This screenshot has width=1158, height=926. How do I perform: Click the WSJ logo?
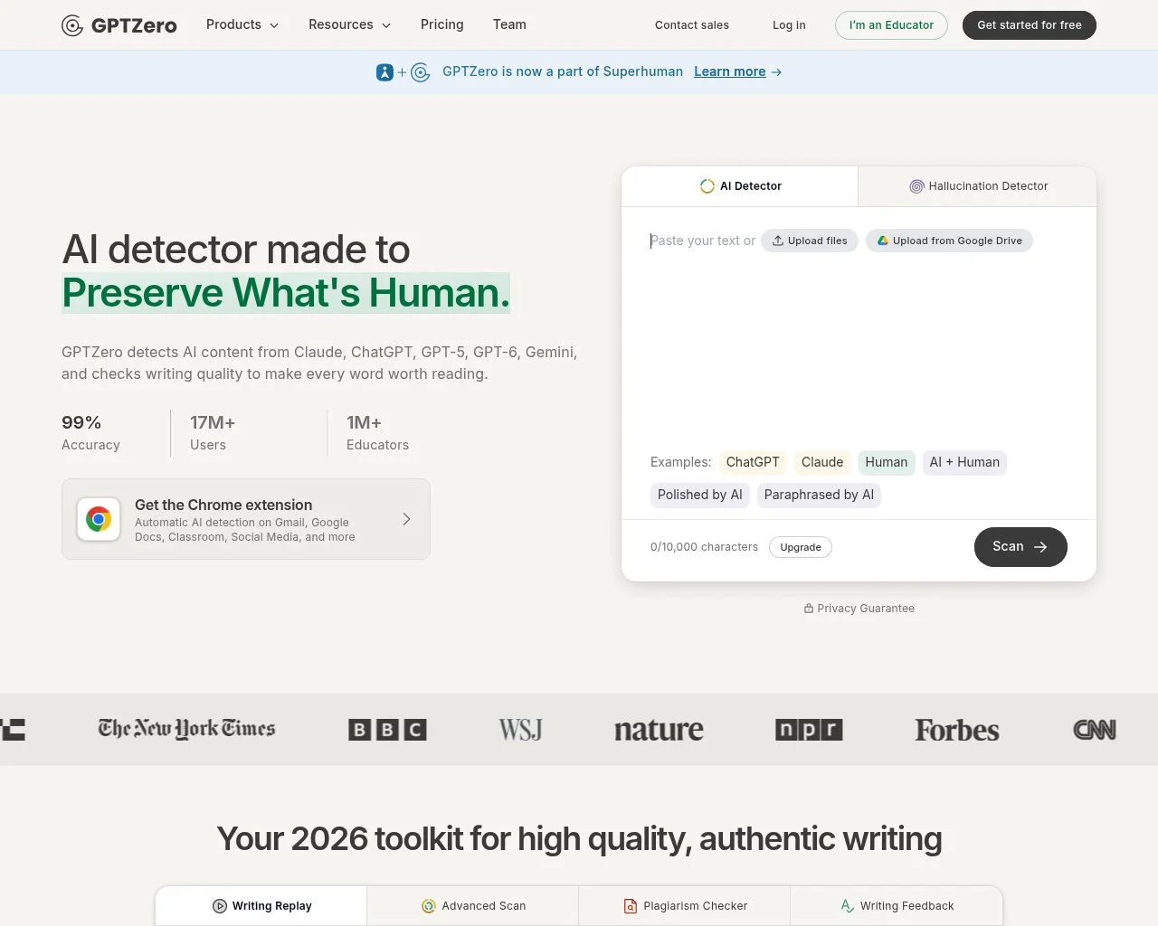pyautogui.click(x=520, y=730)
